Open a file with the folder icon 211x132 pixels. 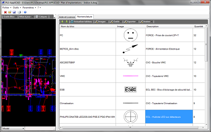click(10, 12)
